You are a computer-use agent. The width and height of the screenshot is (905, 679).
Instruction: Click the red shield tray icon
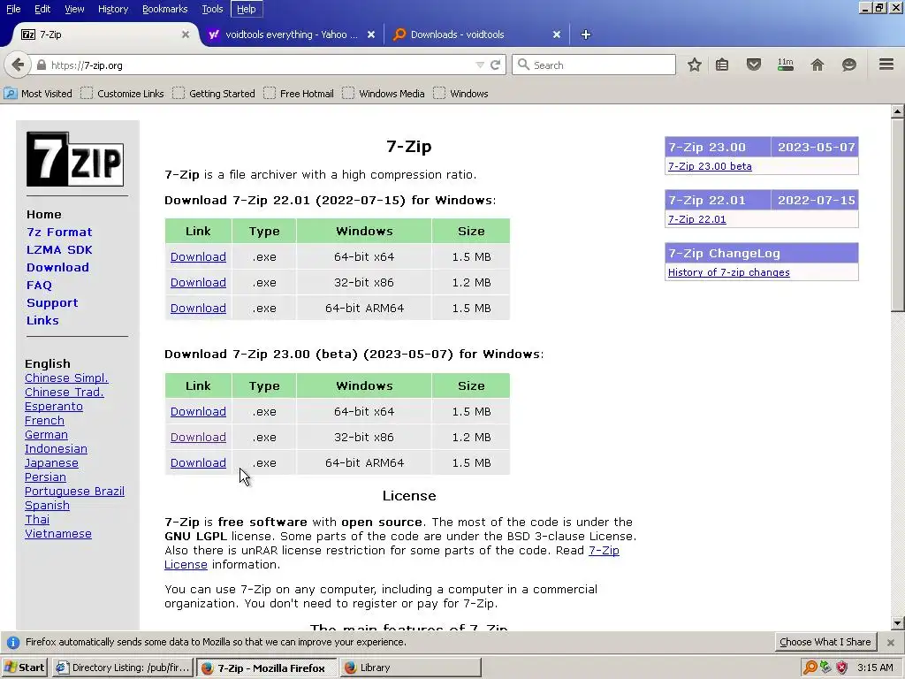pos(842,668)
